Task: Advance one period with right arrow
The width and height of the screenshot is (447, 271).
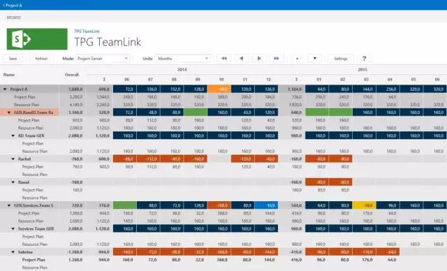Action: point(259,59)
